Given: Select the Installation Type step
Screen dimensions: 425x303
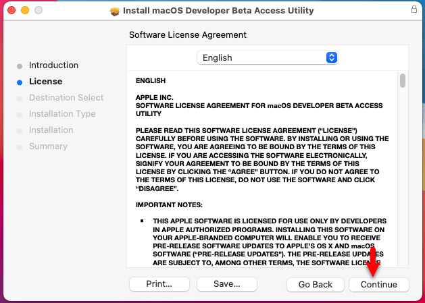Looking at the screenshot, I should click(62, 114).
